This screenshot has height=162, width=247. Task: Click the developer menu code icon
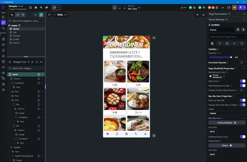[223, 7]
